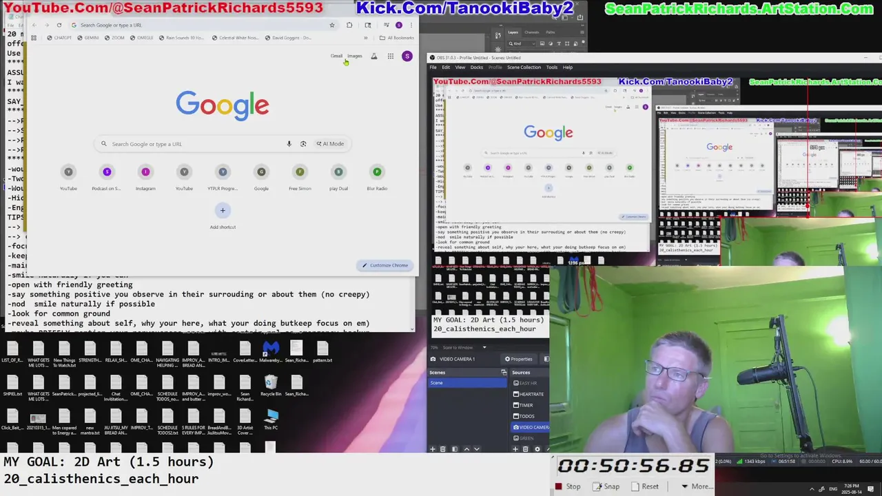Open the Free Simon shortcut

coord(300,177)
